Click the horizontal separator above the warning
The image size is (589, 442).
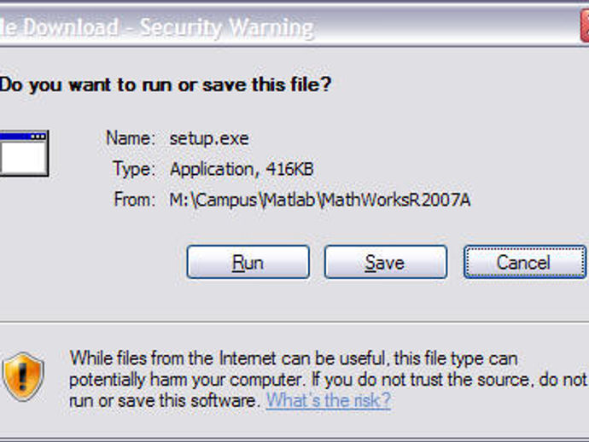click(294, 323)
